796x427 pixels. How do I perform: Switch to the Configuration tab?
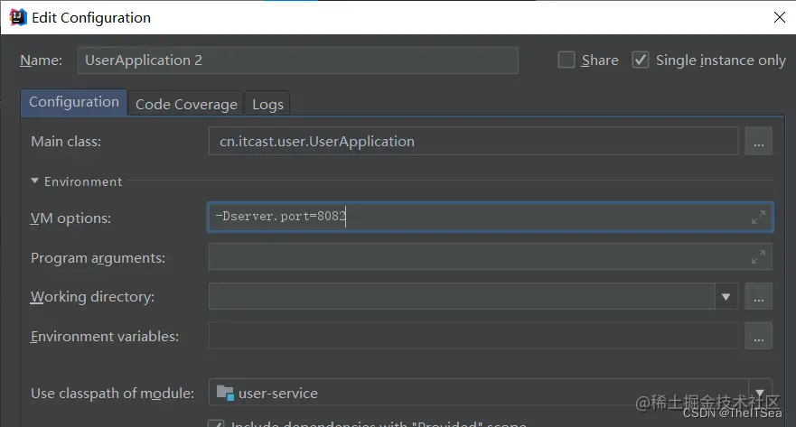(74, 102)
